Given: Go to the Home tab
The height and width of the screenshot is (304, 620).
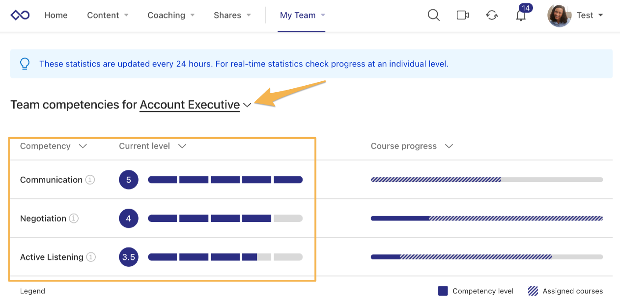Looking at the screenshot, I should 56,15.
